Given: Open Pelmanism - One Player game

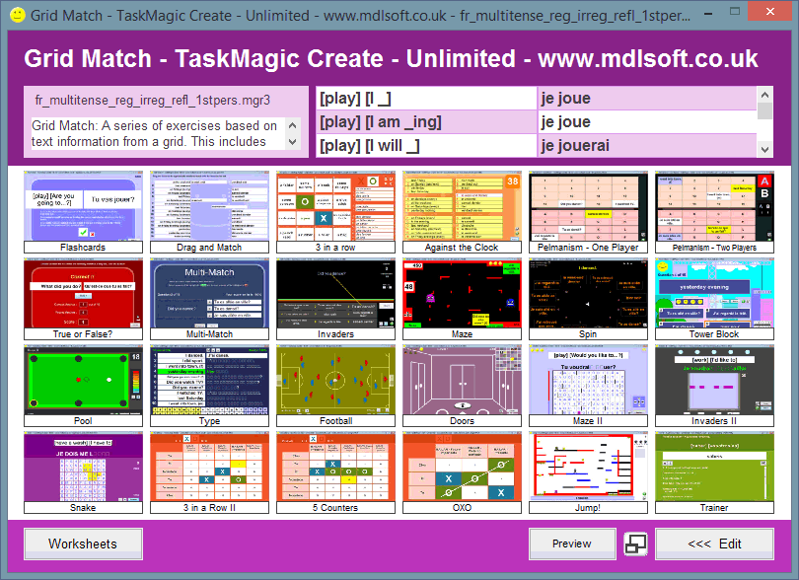Looking at the screenshot, I should 589,212.
